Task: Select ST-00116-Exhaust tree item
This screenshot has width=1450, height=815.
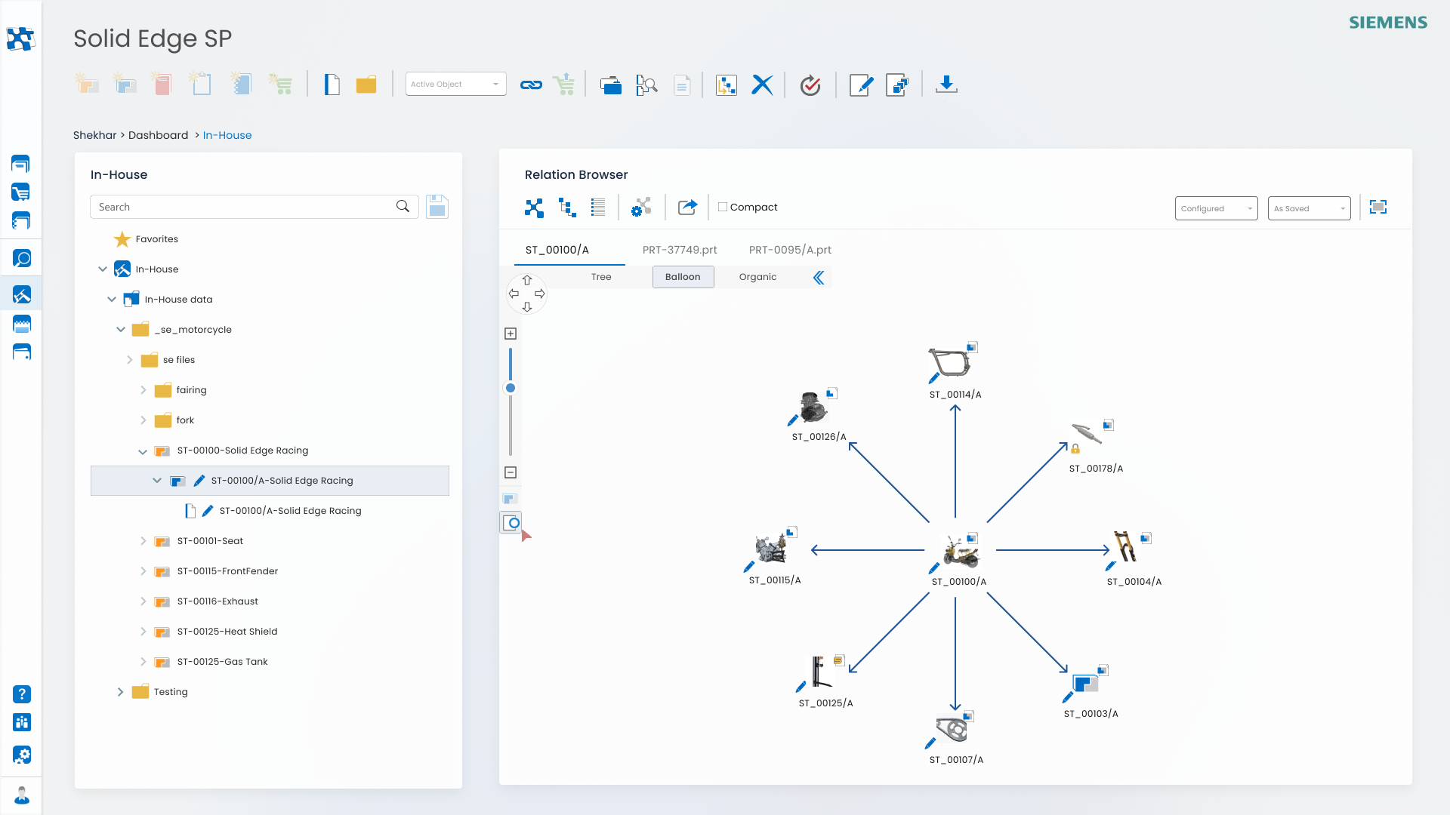Action: pos(217,601)
